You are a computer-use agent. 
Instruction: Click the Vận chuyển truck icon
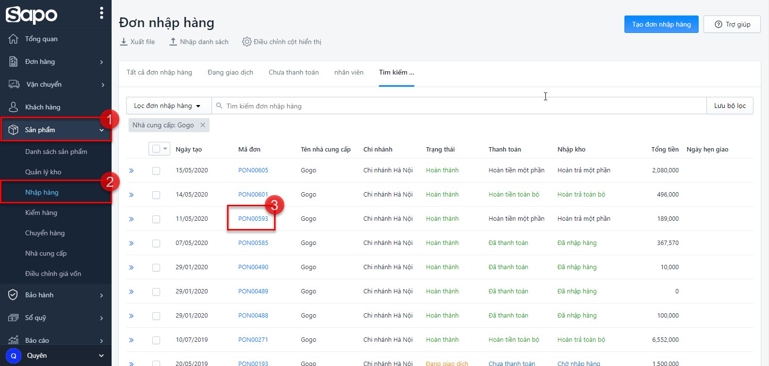tap(14, 84)
